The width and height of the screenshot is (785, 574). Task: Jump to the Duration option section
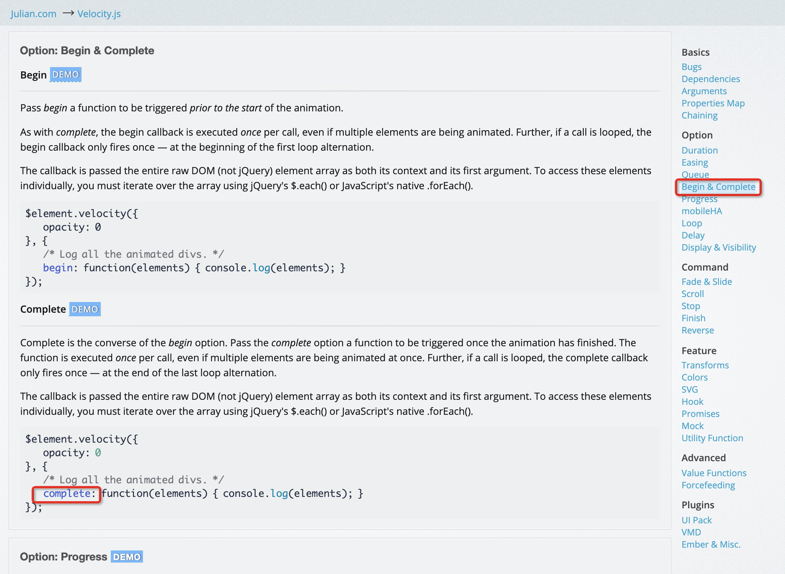[699, 150]
